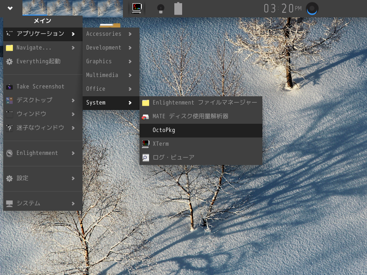Click the gear icon beside 設定
The height and width of the screenshot is (275, 367).
(9, 178)
